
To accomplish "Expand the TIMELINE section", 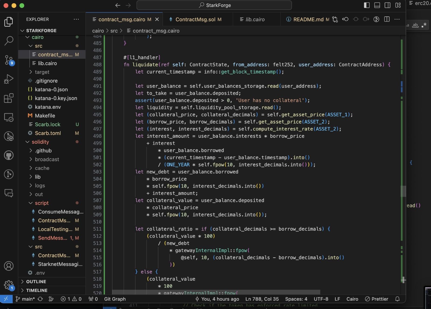I will point(52,290).
